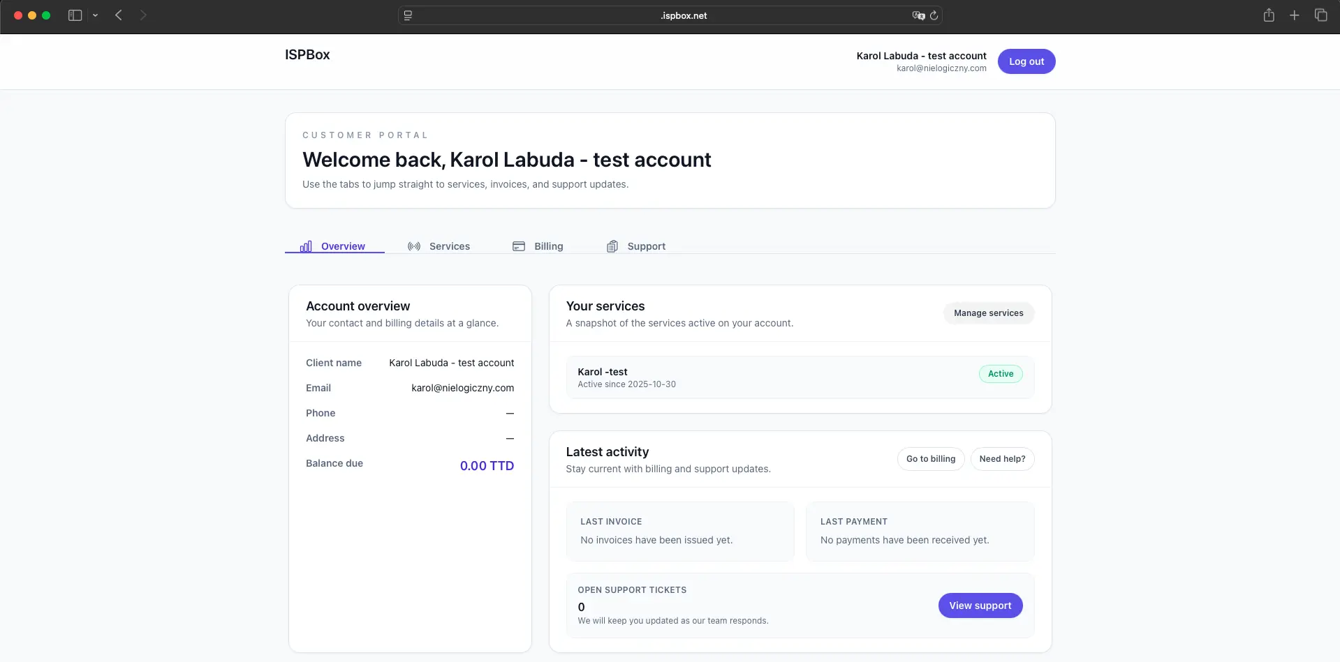Image resolution: width=1340 pixels, height=662 pixels.
Task: Open the Support tab
Action: [x=646, y=246]
